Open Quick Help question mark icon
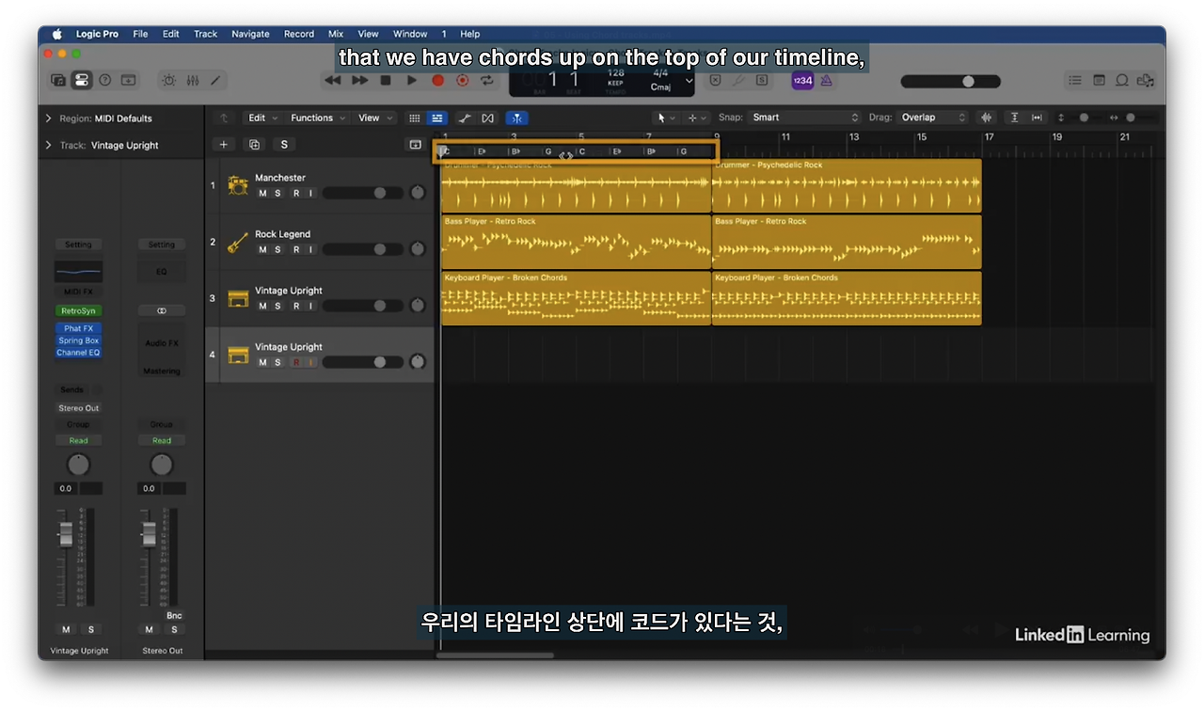 pyautogui.click(x=105, y=81)
